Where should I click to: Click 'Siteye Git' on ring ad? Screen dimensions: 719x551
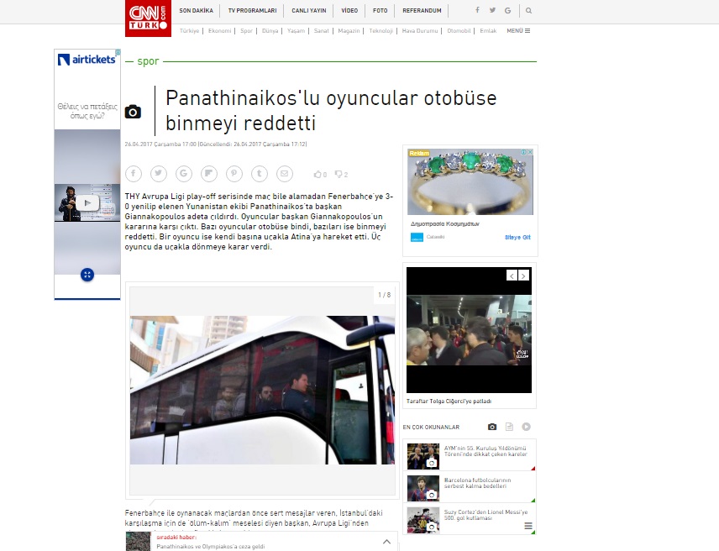pyautogui.click(x=517, y=237)
